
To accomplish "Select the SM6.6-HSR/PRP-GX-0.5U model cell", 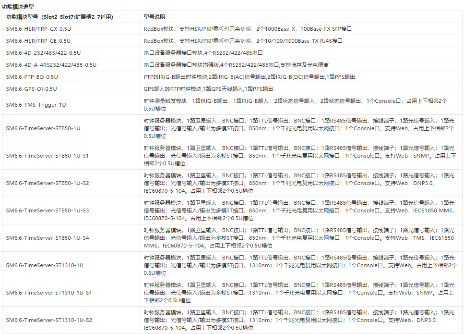I will (x=38, y=29).
